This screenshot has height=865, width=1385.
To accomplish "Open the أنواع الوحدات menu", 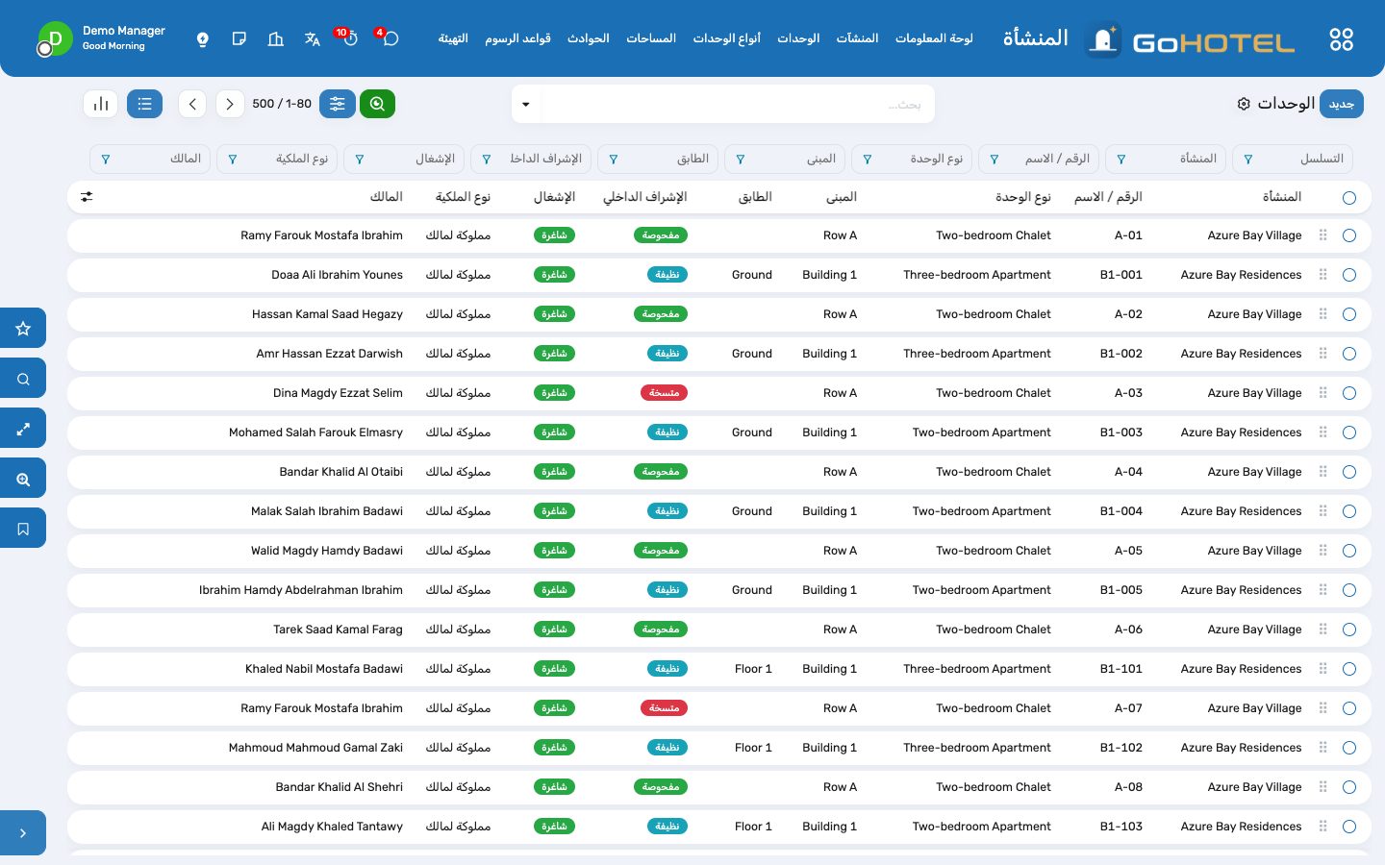I will (x=726, y=38).
